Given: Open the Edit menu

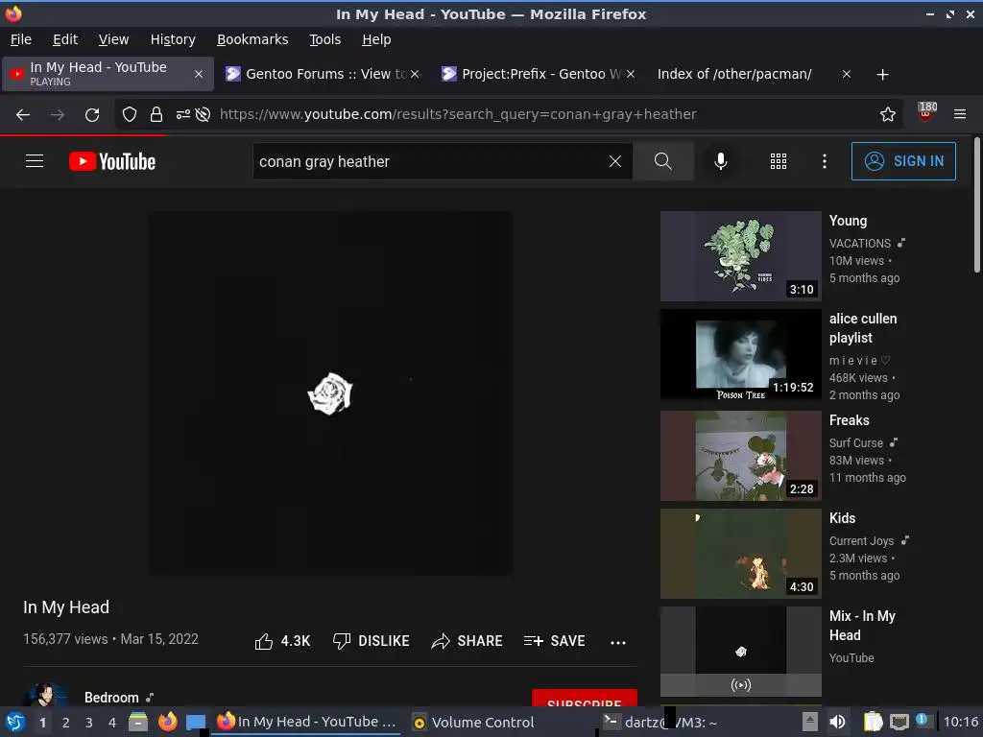Looking at the screenshot, I should pos(65,39).
